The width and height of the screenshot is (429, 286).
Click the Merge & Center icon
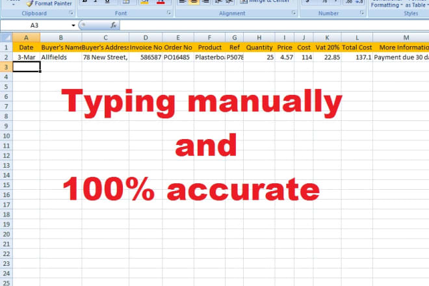pyautogui.click(x=244, y=3)
